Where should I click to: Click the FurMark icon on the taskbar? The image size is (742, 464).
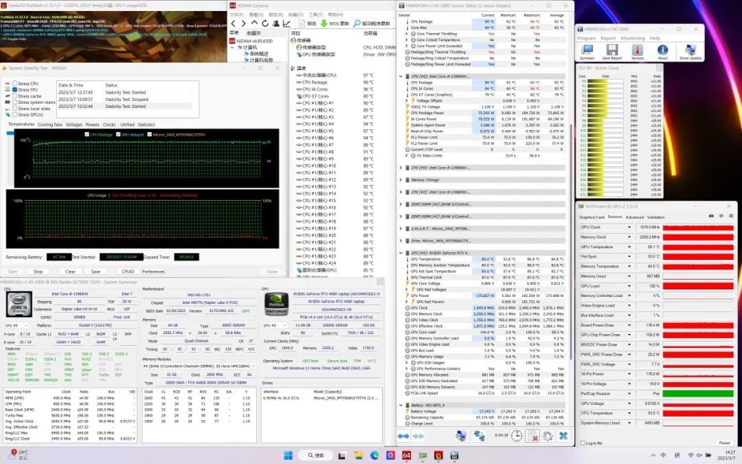click(x=438, y=456)
